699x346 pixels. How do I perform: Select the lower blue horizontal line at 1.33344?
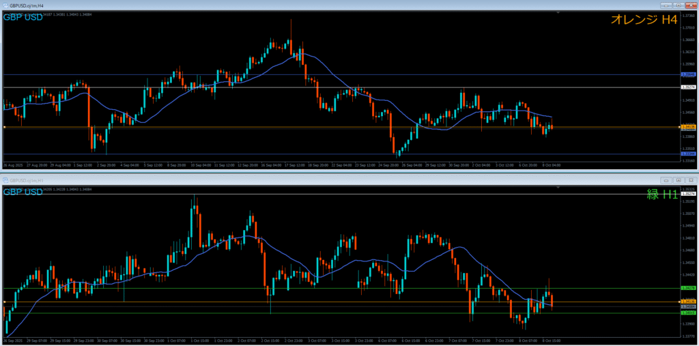point(273,154)
